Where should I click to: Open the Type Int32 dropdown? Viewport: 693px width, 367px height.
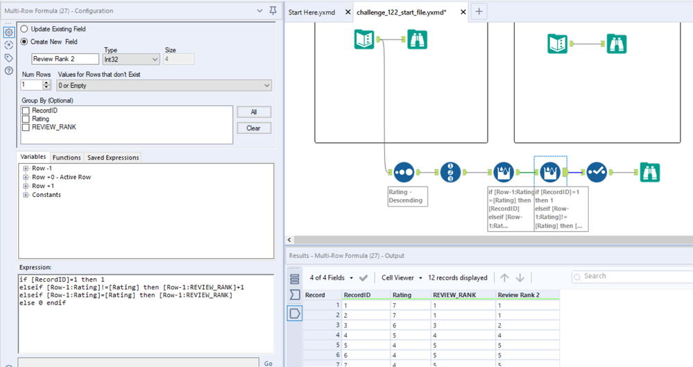(130, 60)
